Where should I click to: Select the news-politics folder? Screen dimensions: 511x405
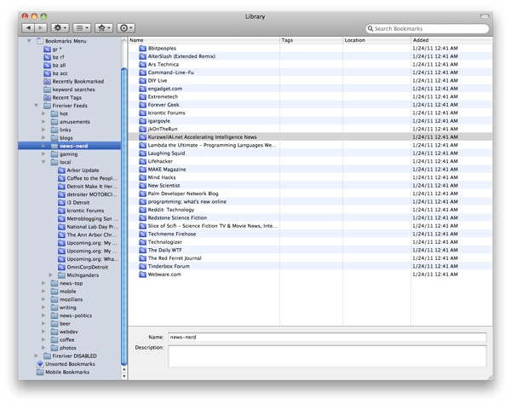[70, 315]
